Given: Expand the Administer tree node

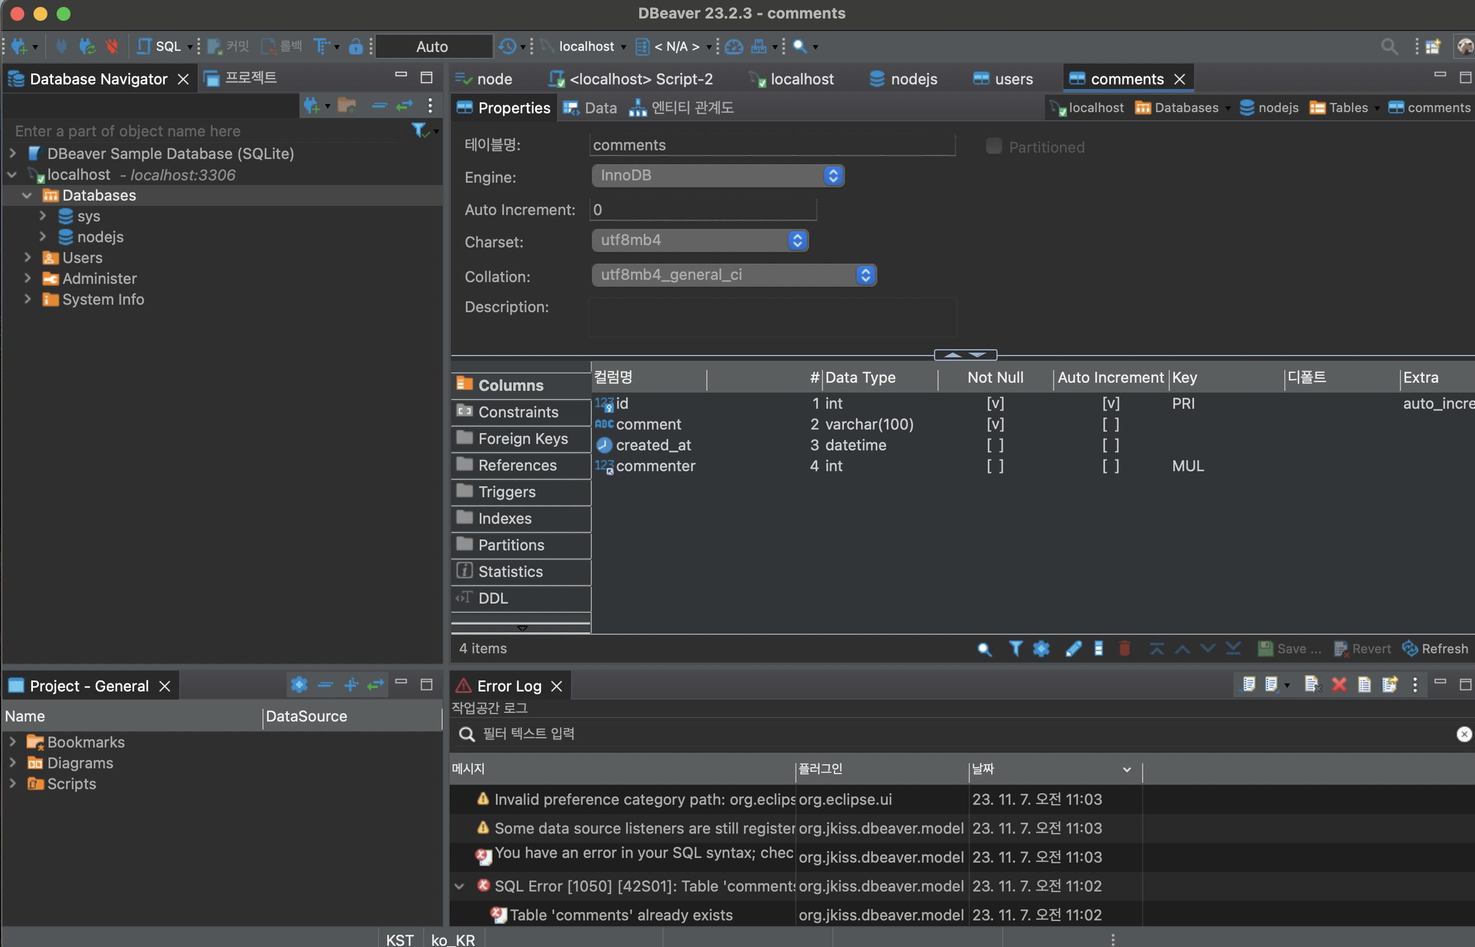Looking at the screenshot, I should point(27,278).
